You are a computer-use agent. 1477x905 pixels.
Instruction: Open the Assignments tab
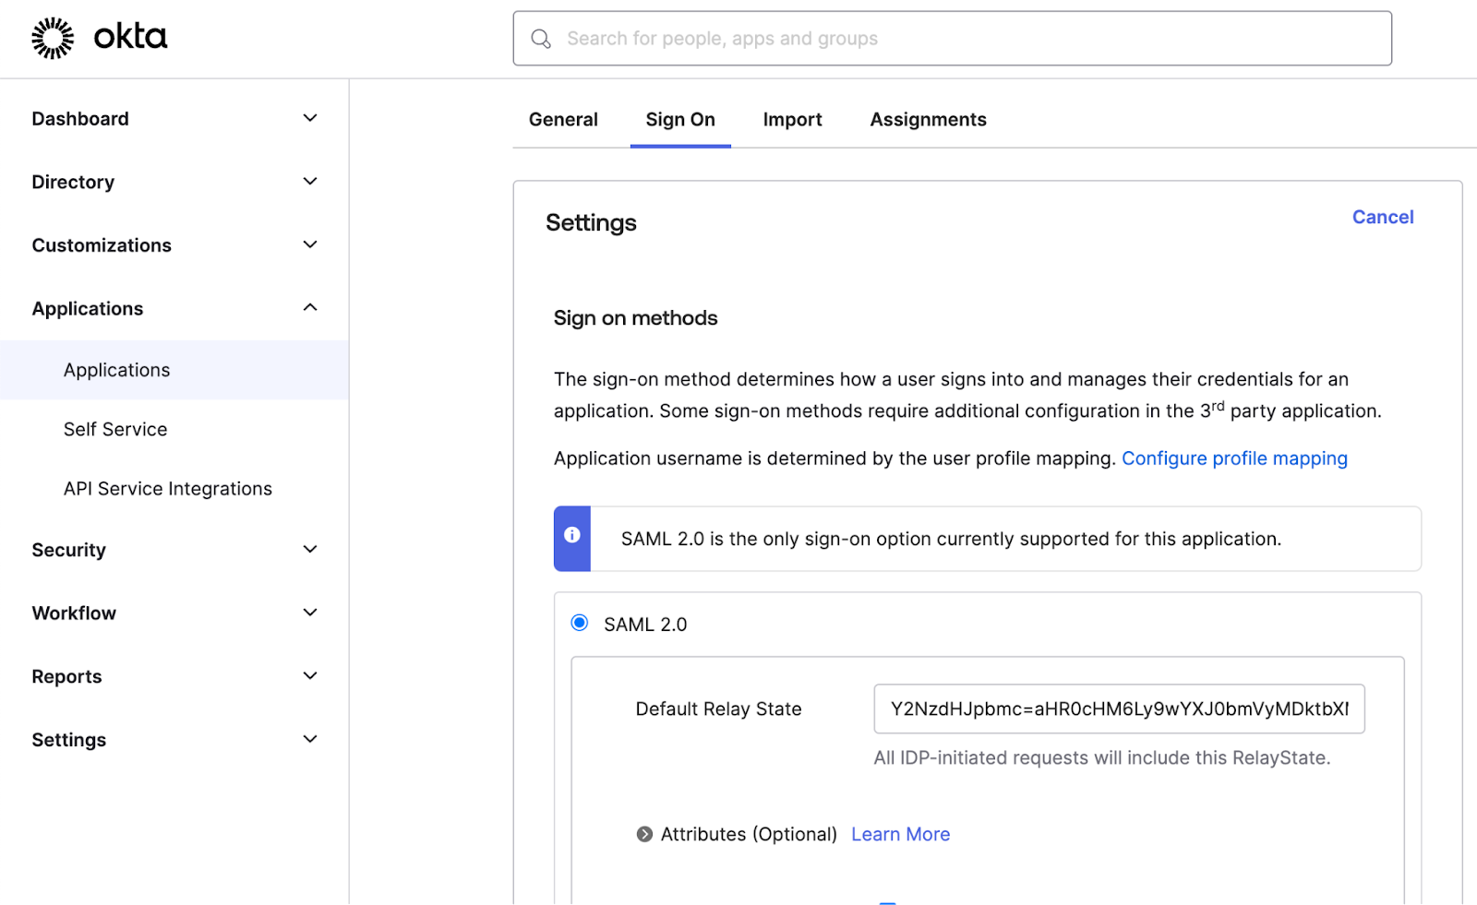928,119
